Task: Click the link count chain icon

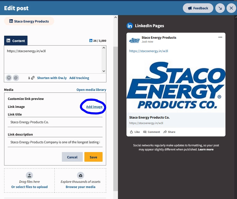Action: tap(33, 78)
